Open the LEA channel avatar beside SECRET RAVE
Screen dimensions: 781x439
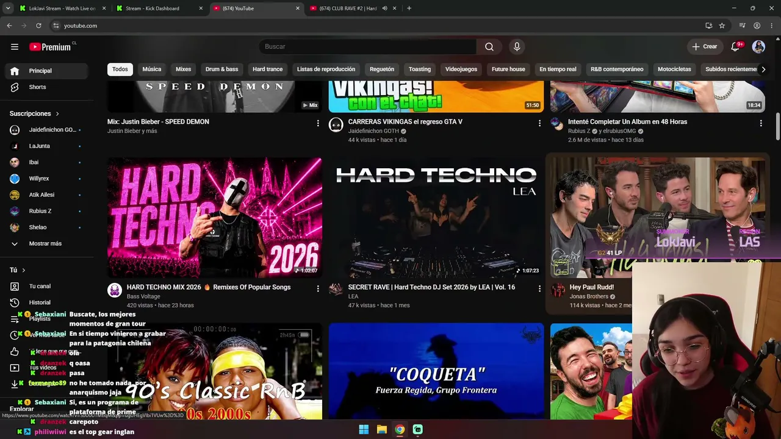pyautogui.click(x=336, y=290)
